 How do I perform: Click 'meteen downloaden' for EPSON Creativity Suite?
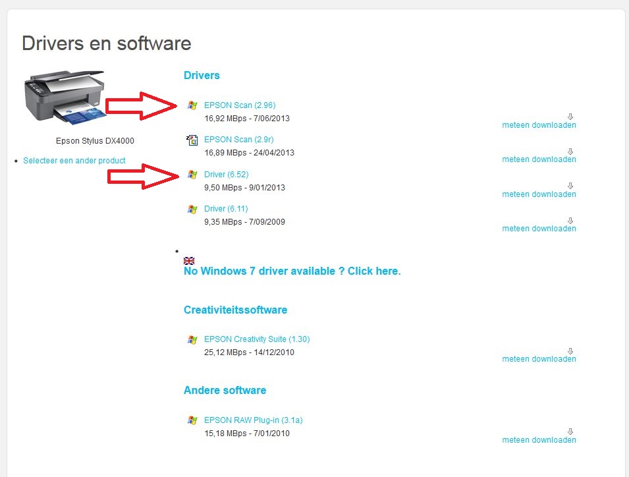[539, 359]
